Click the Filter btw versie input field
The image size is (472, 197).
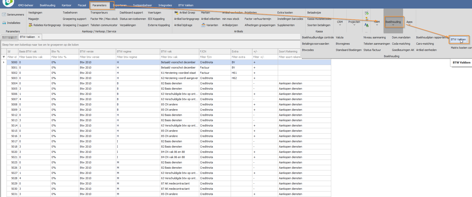coord(97,57)
